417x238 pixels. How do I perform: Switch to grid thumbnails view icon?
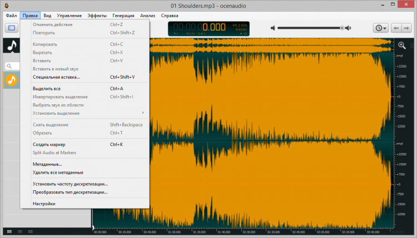[31, 230]
